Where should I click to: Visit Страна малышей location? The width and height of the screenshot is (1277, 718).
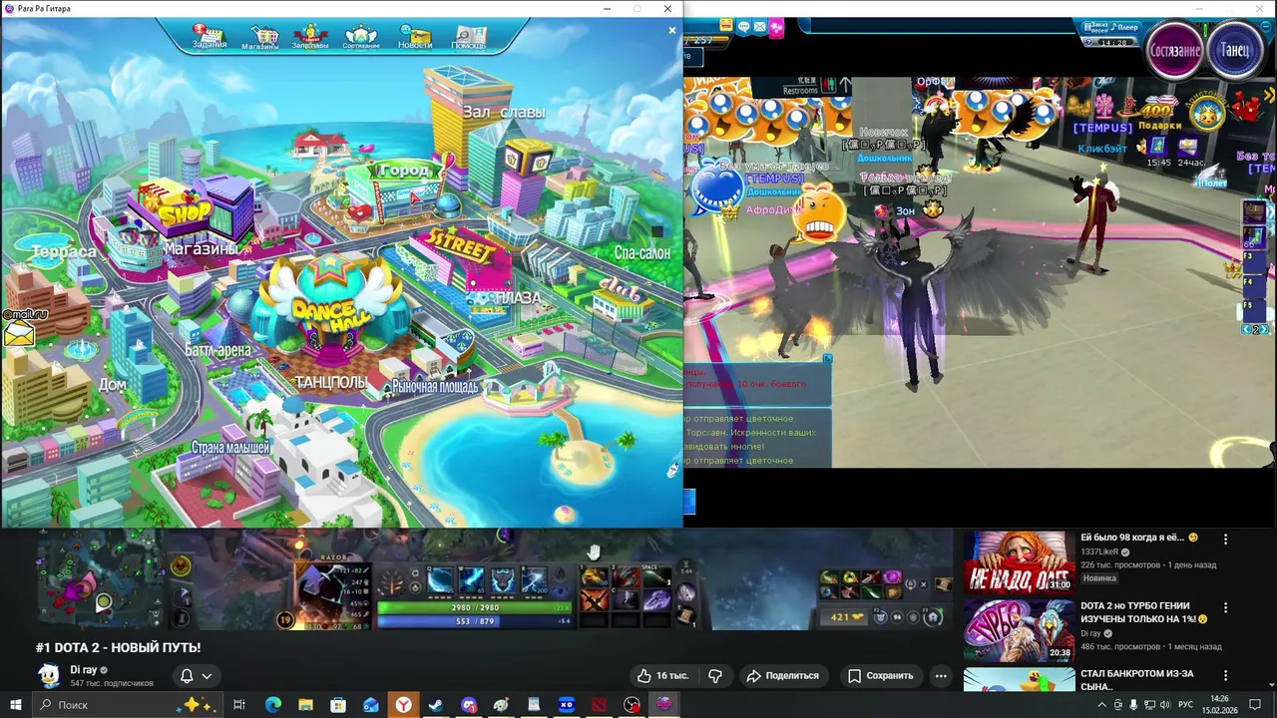[x=230, y=448]
